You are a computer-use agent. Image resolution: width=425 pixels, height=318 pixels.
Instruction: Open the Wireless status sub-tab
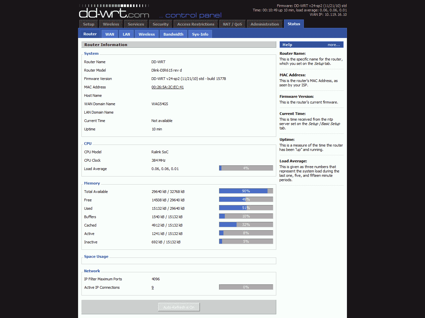(147, 34)
